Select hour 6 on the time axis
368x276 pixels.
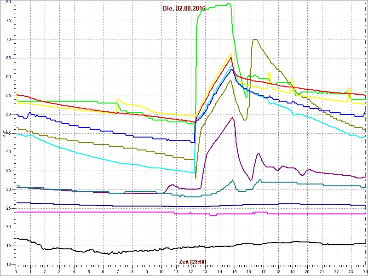103,271
